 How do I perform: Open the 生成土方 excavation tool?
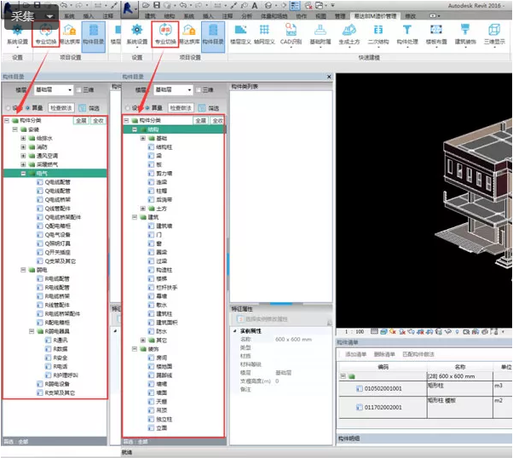tap(349, 34)
